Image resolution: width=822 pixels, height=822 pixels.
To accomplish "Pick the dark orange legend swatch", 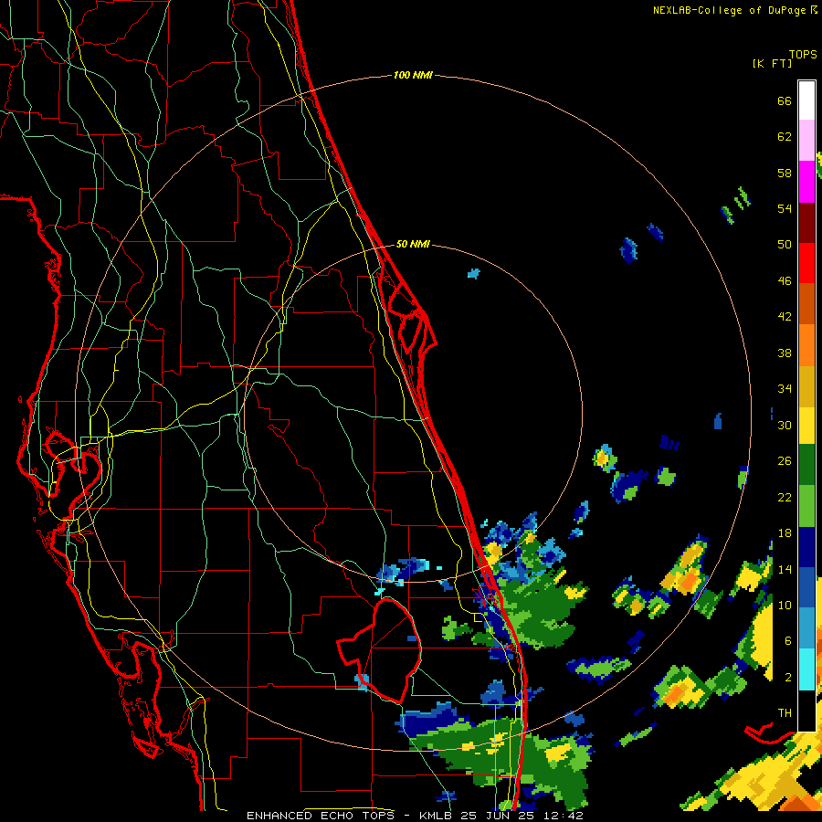I will 806,303.
